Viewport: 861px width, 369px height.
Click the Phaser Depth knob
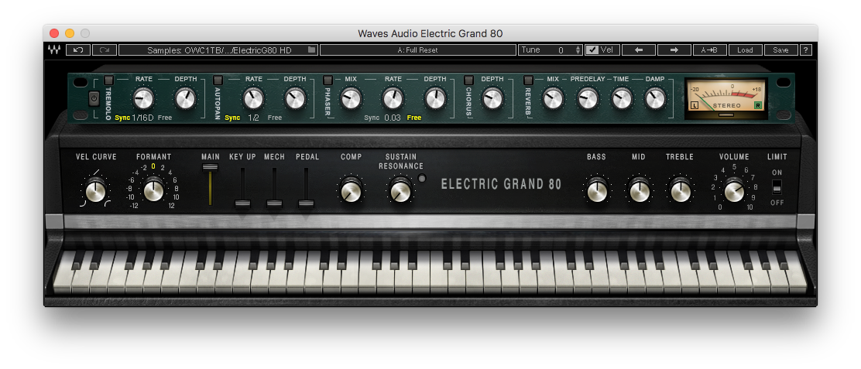[435, 99]
